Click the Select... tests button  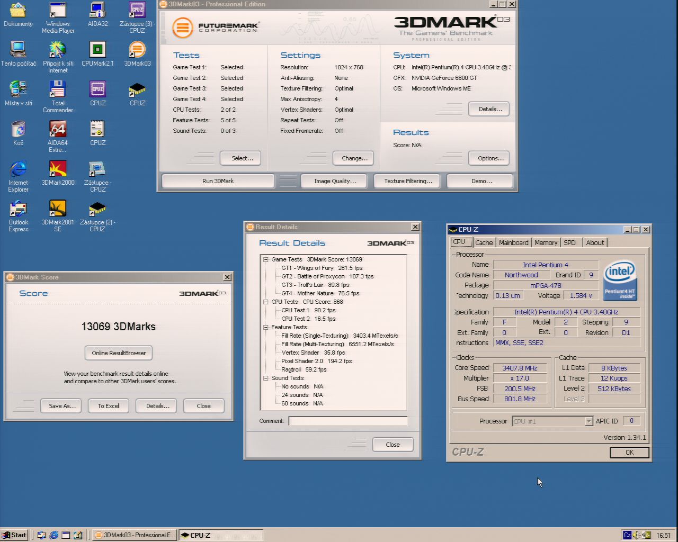click(x=240, y=158)
